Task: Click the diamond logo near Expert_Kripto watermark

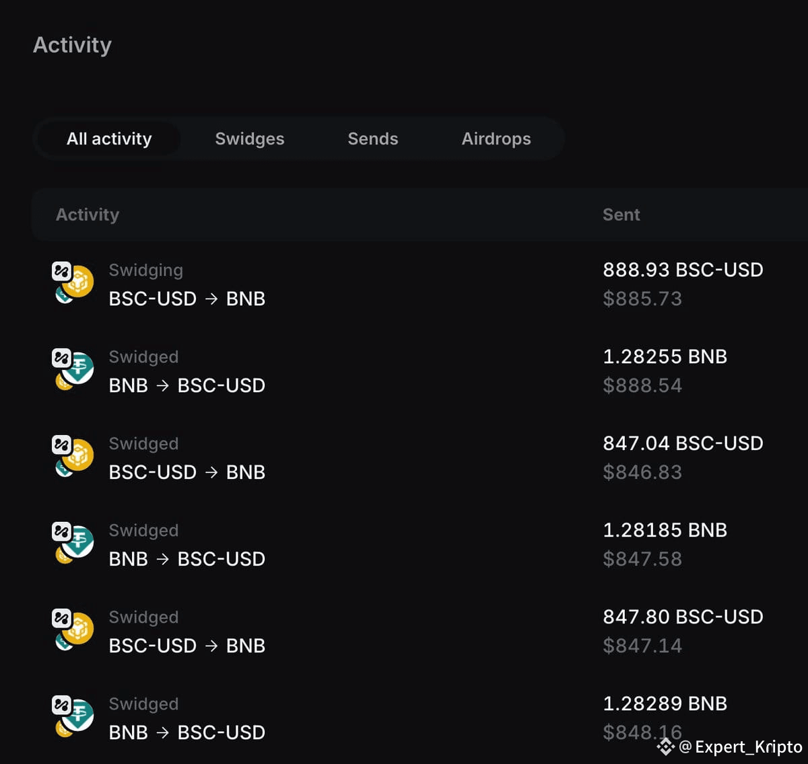Action: 665,747
